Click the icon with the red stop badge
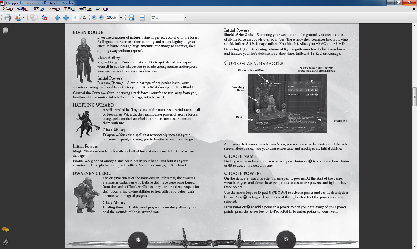The height and width of the screenshot is (249, 417). tap(44, 18)
